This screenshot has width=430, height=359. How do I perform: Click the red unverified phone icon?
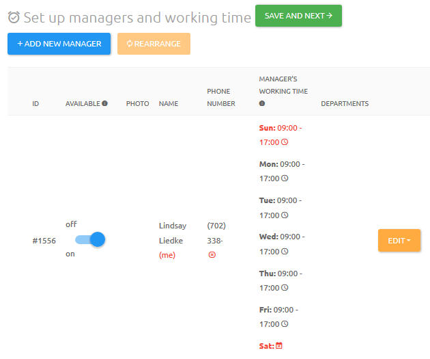[212, 255]
